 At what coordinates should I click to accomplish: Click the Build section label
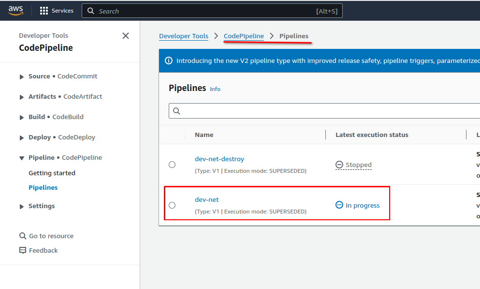37,117
